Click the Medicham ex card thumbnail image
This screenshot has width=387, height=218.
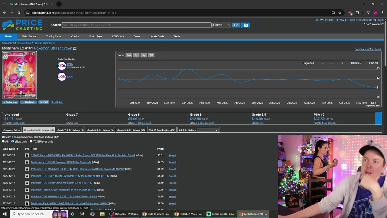[19, 75]
